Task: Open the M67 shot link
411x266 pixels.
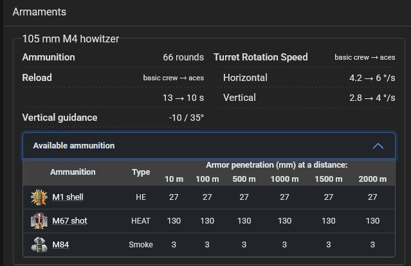Action: 69,220
